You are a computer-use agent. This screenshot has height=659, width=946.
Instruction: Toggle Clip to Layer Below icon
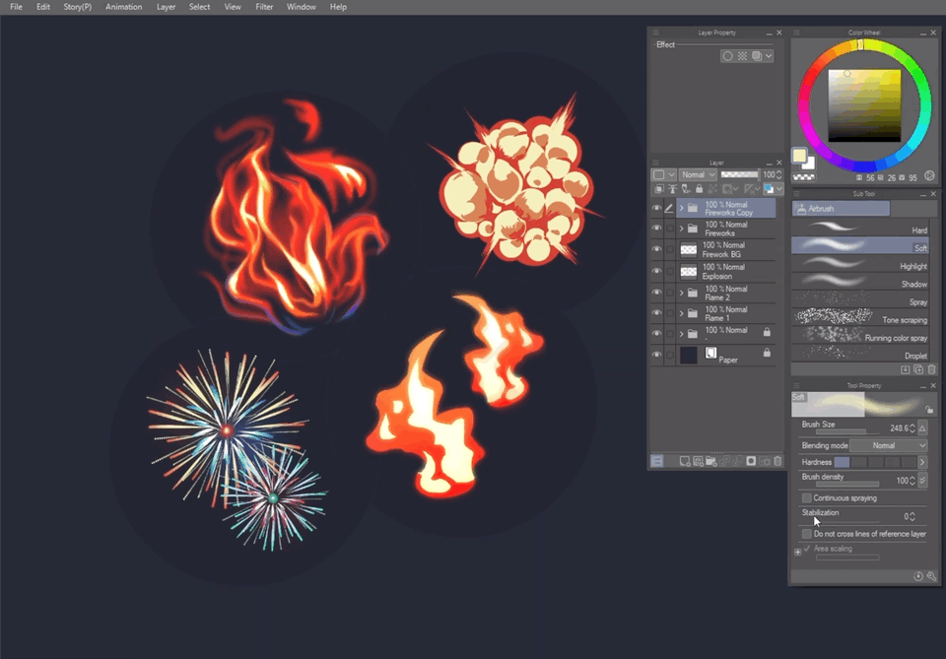point(659,189)
